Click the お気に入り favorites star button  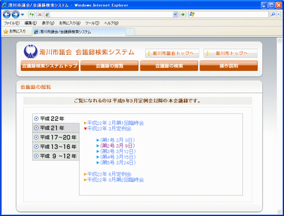[x=15, y=31]
